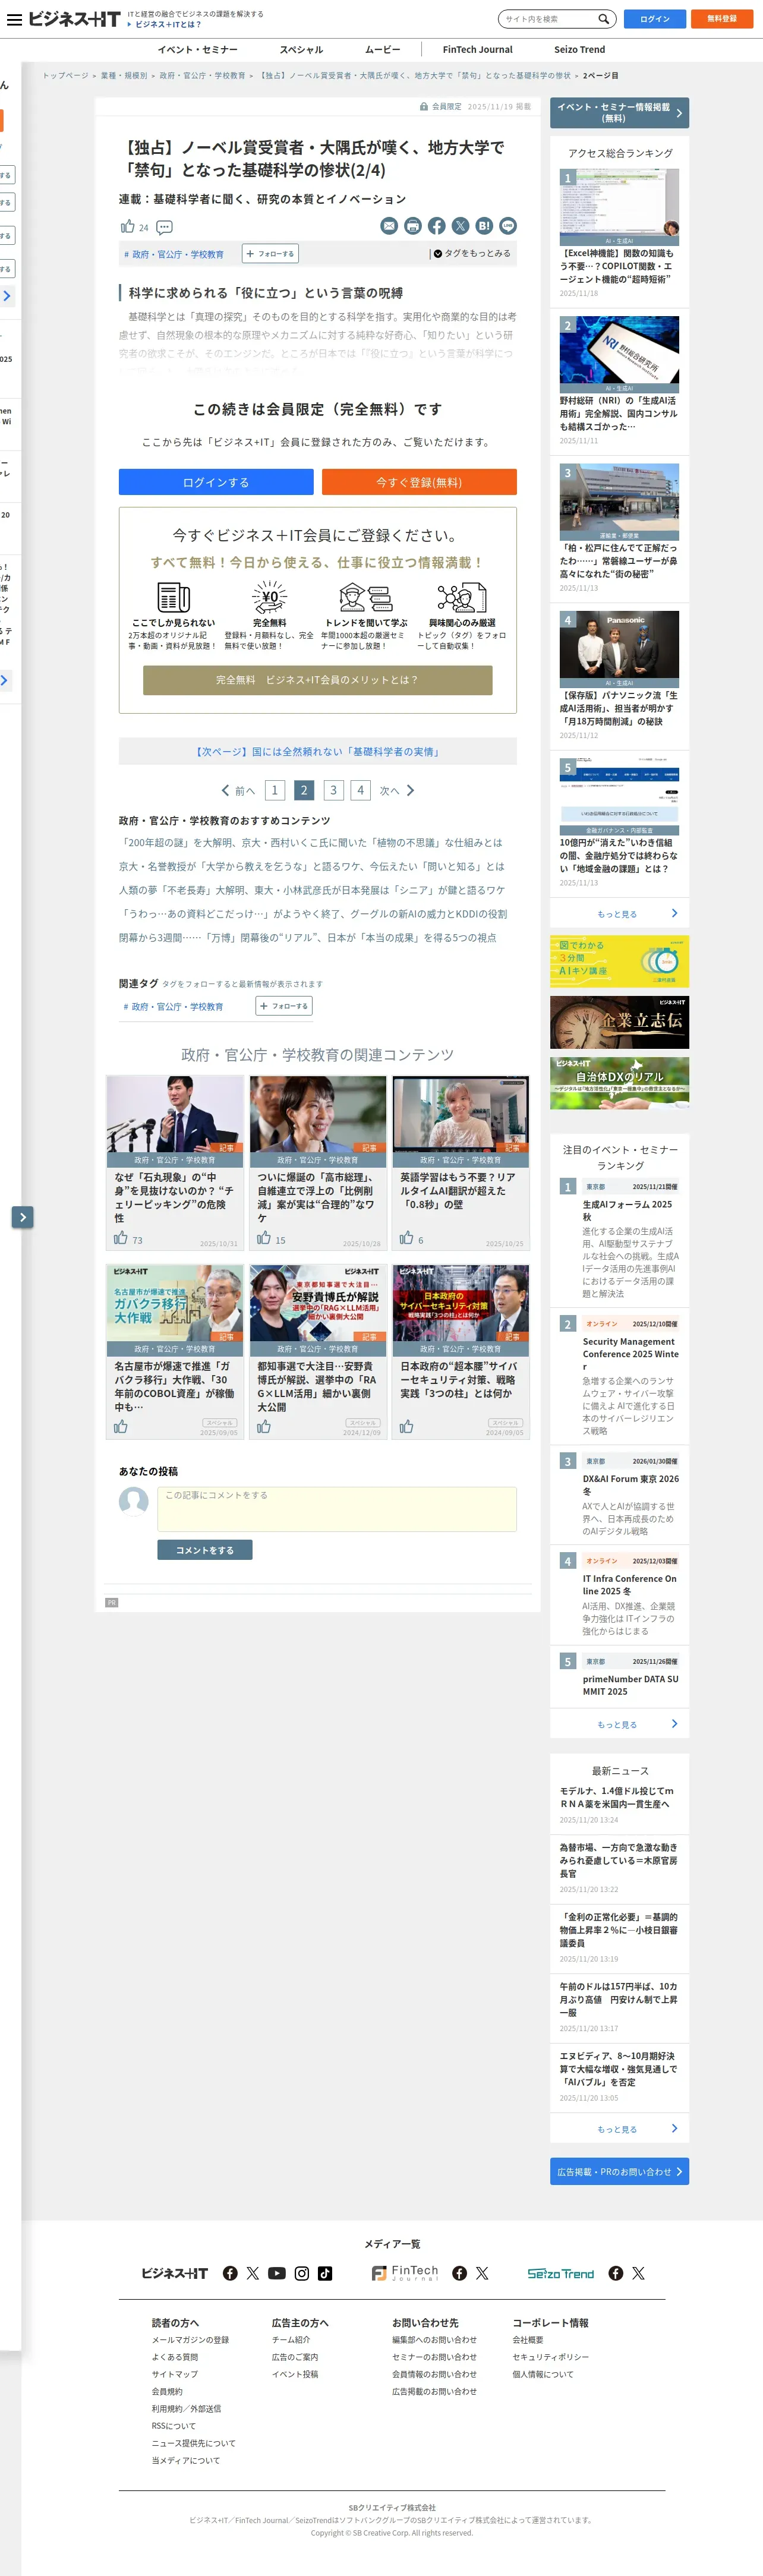Open ビジネス+IT Facebook icon in footer
The width and height of the screenshot is (763, 2576).
(x=230, y=2273)
